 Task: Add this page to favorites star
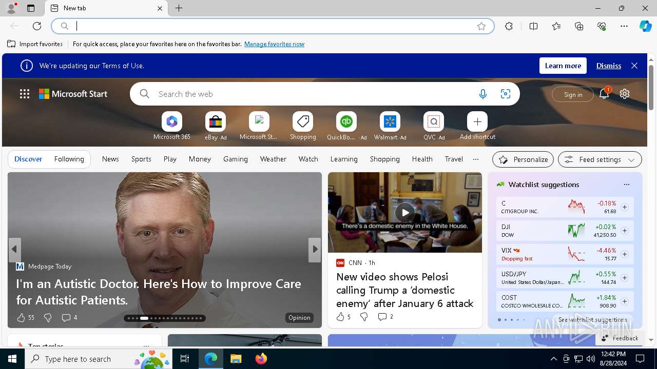(x=481, y=26)
